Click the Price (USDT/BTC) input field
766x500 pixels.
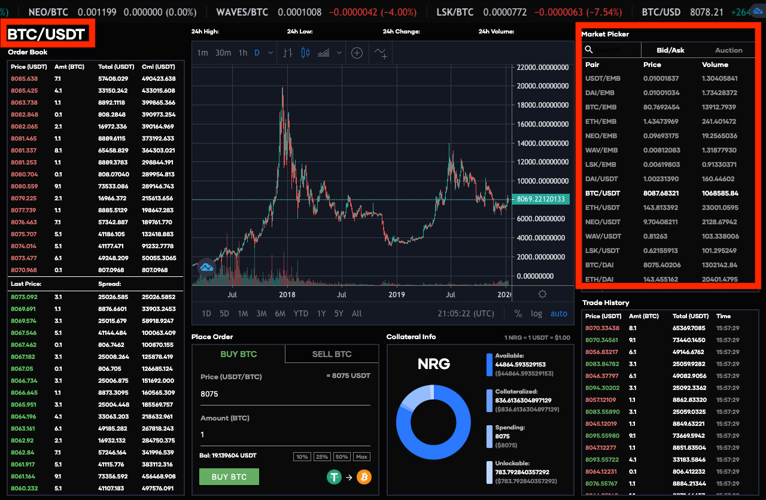tap(285, 394)
